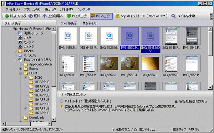
Task: Click PCからコピー toolbar button
Action: (78, 16)
